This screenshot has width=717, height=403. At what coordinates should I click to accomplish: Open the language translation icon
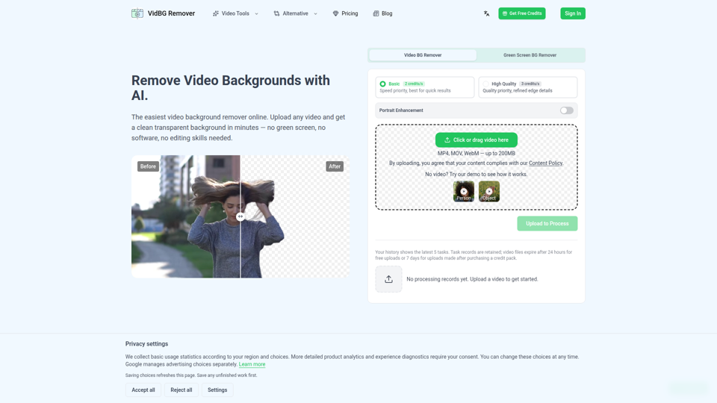pos(486,13)
